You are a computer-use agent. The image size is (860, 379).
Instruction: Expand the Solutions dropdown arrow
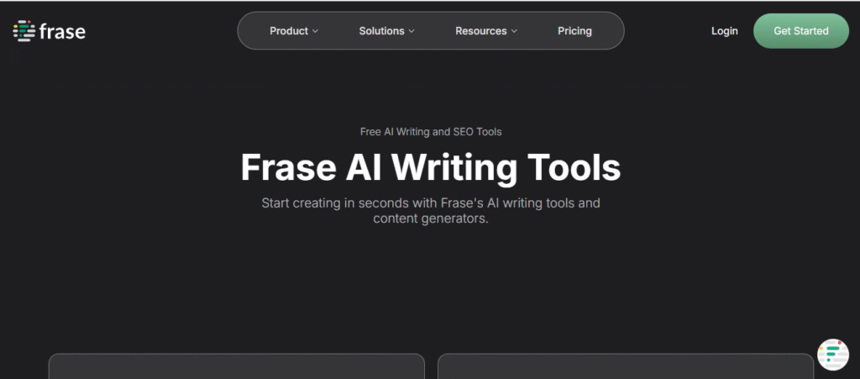click(412, 32)
